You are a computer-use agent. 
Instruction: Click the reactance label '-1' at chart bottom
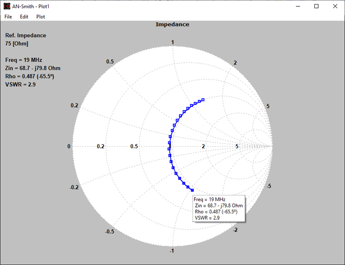coord(172,251)
